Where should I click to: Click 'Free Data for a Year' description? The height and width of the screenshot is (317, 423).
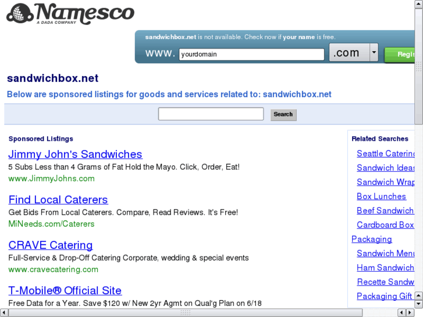[135, 303]
